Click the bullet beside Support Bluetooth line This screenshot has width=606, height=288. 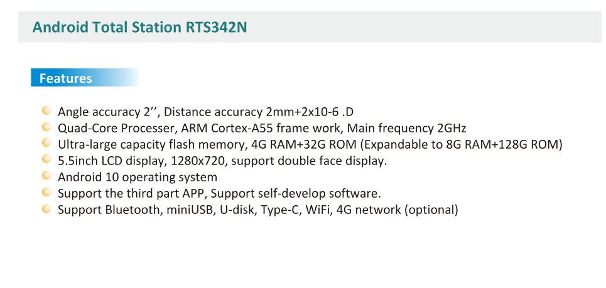click(x=46, y=209)
